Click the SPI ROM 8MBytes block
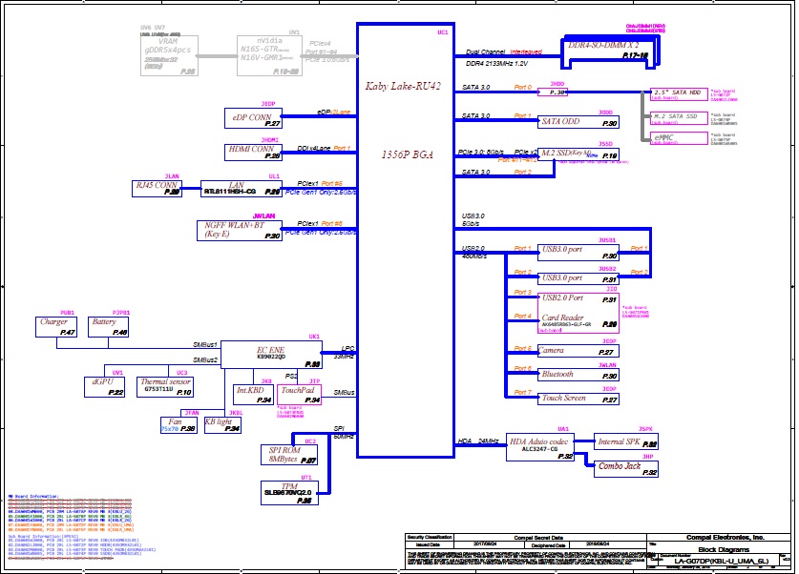Image resolution: width=799 pixels, height=574 pixels. [x=289, y=455]
